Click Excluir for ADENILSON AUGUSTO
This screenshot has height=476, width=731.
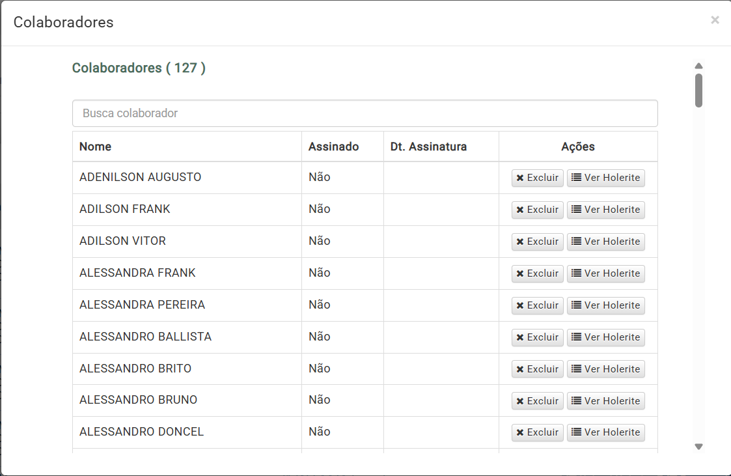[x=538, y=178]
